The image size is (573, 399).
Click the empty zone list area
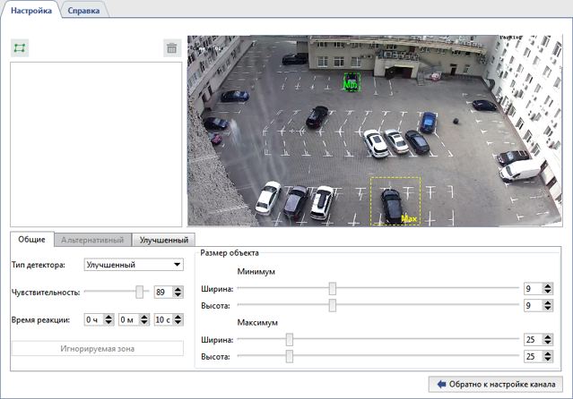[95, 143]
